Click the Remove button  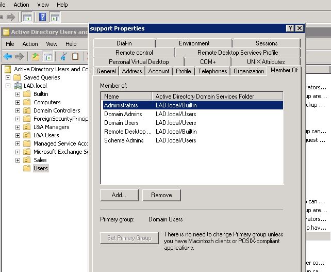click(161, 195)
